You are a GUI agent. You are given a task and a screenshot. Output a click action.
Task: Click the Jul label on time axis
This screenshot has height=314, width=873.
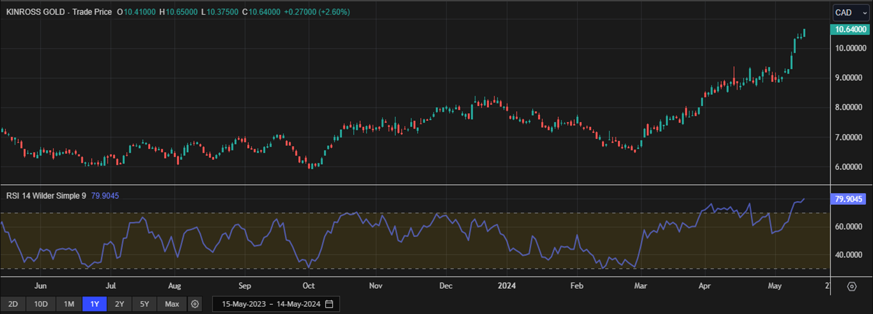pos(111,285)
